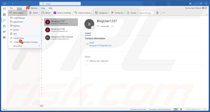210x112 pixels.
Task: Select the Contact tab in details pane
Action: point(88,33)
